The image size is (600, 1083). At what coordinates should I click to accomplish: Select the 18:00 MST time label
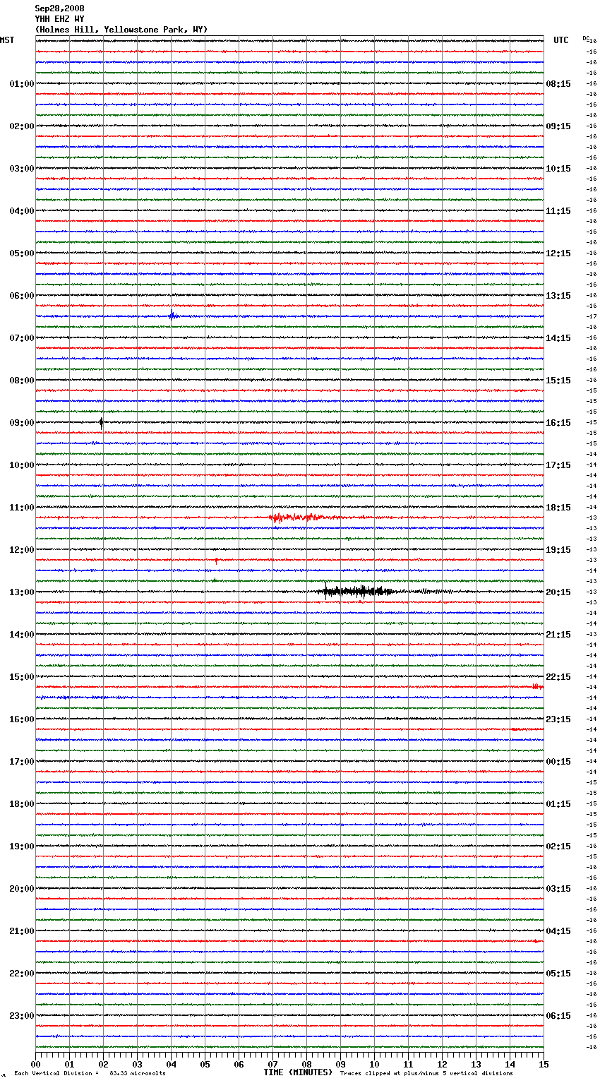(22, 804)
